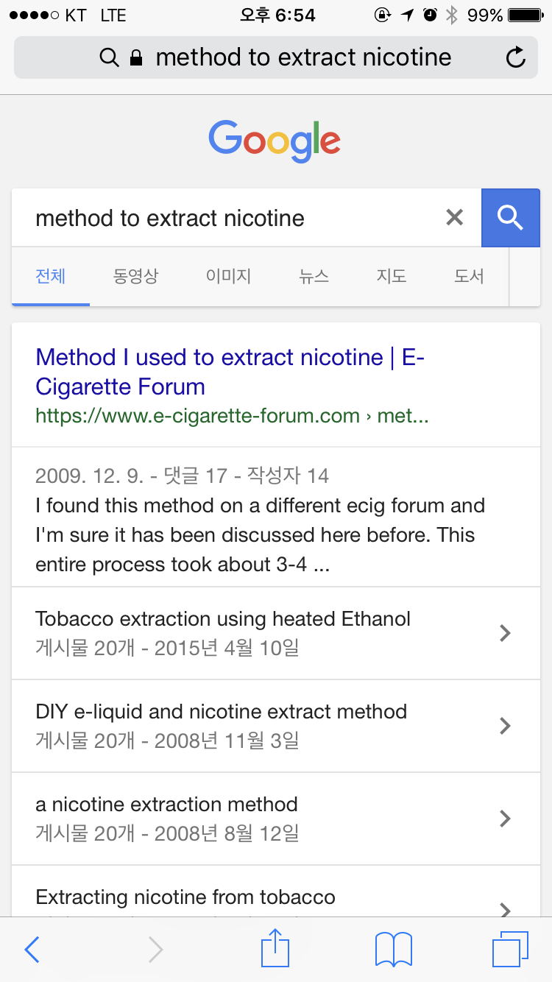Open the e-cigarette-forum.com green URL
Screen dimensions: 552x982
tap(232, 416)
